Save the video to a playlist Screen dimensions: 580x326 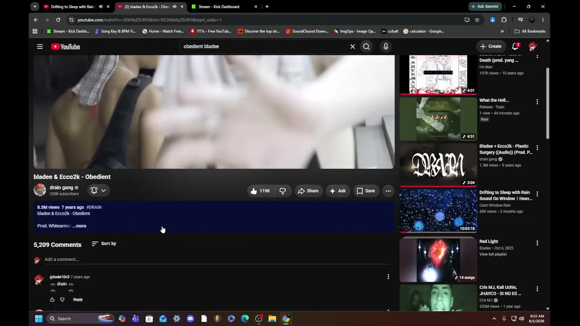(x=366, y=191)
